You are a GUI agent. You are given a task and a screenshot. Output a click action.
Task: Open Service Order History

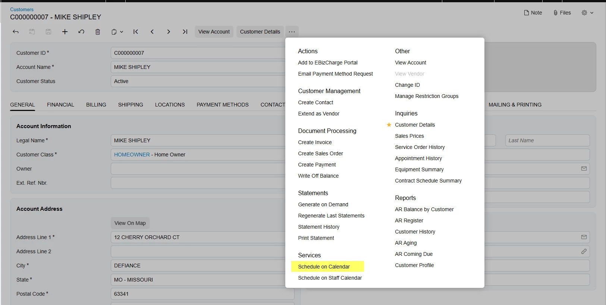pyautogui.click(x=420, y=147)
